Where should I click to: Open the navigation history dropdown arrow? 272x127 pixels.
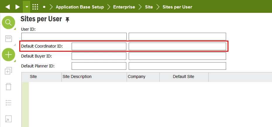[27, 7]
